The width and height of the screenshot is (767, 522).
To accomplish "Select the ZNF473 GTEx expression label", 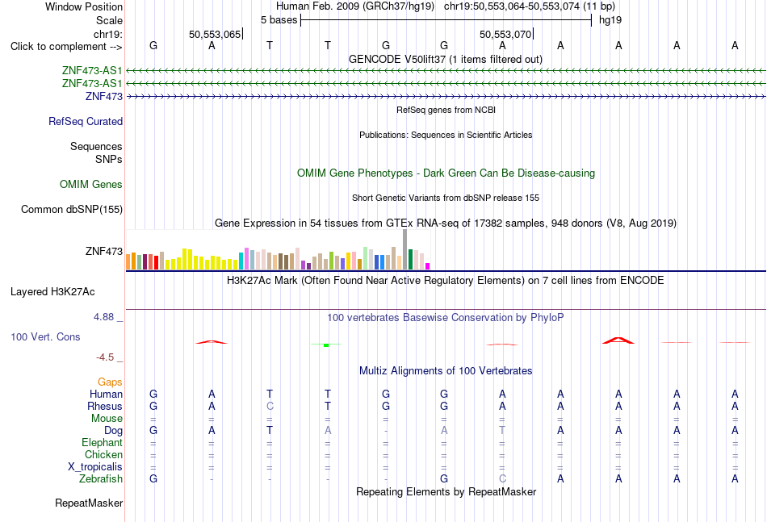I will [103, 251].
